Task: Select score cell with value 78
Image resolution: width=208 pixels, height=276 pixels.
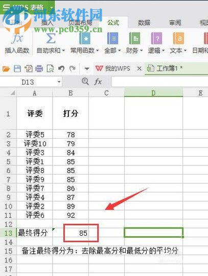Action: click(71, 135)
